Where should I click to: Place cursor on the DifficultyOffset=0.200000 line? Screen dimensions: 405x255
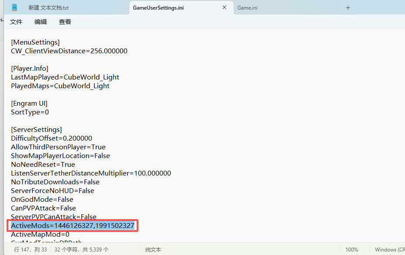[x=51, y=138]
